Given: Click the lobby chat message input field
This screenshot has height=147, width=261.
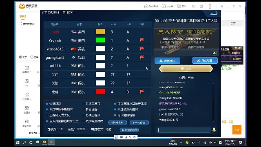Looking at the screenshot, I should coord(184,130).
